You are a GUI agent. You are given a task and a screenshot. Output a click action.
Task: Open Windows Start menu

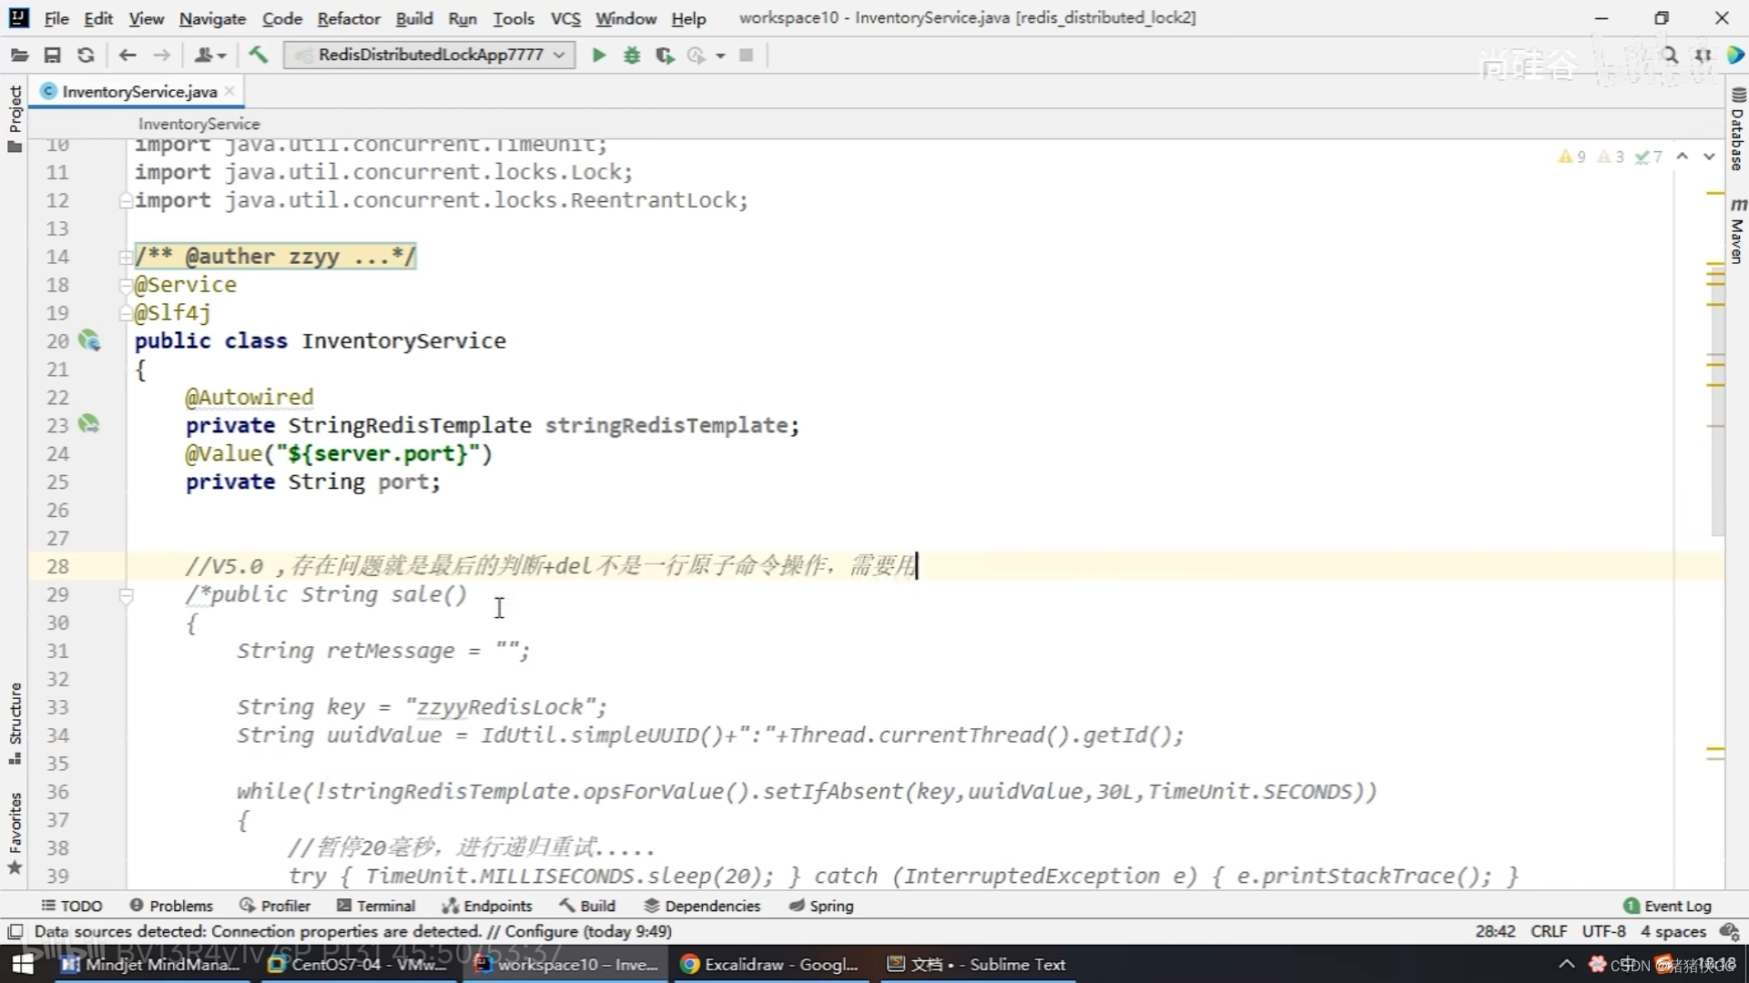click(x=23, y=964)
